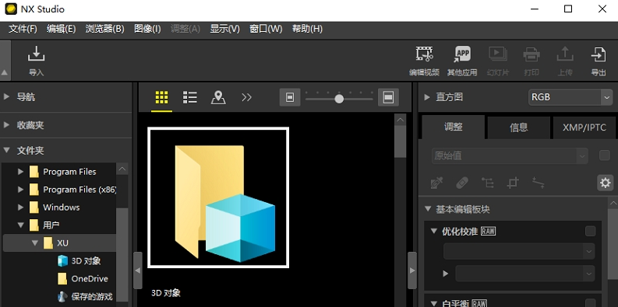Switch to the 信息 tab
This screenshot has height=307, width=618.
(519, 127)
